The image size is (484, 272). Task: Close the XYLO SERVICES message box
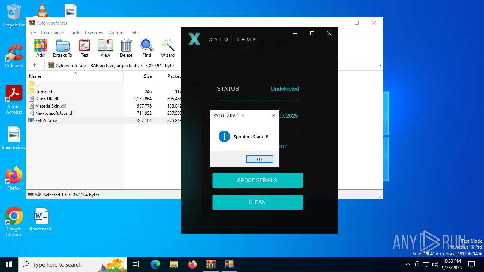(x=274, y=116)
